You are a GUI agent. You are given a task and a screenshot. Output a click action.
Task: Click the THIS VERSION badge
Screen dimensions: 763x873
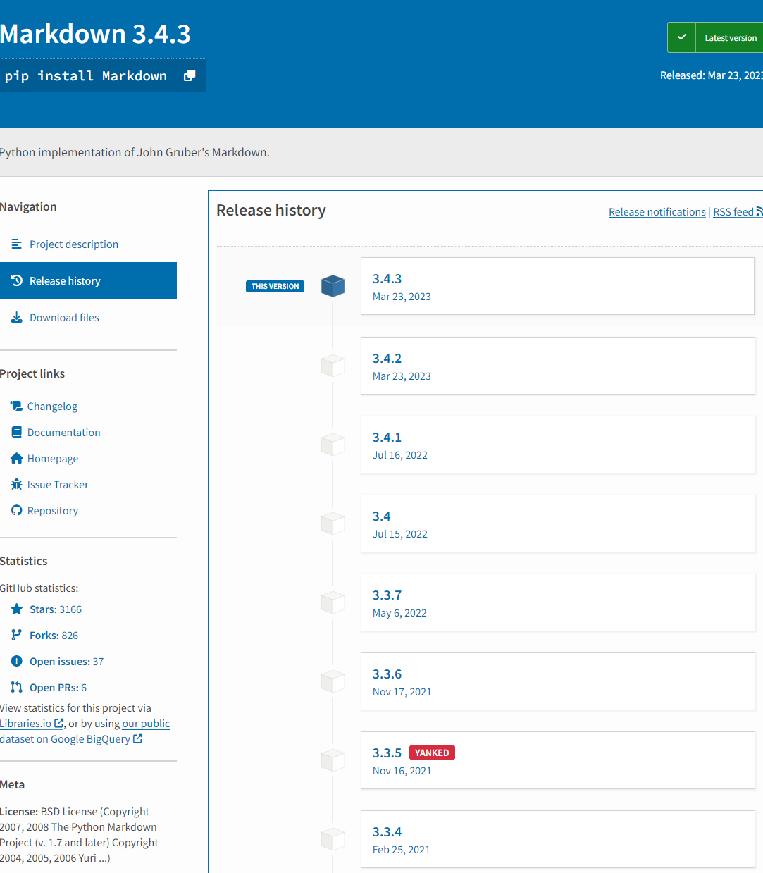coord(275,286)
